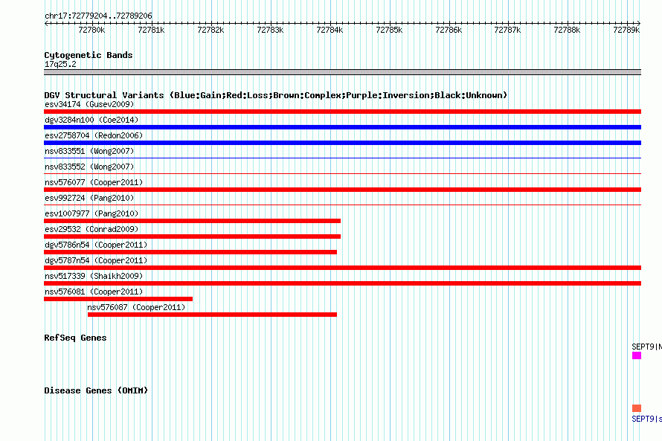The width and height of the screenshot is (662, 441).
Task: Click the 72780k ruler label
Action: [91, 30]
